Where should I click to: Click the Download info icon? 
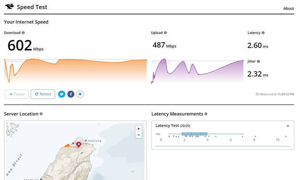click(23, 33)
